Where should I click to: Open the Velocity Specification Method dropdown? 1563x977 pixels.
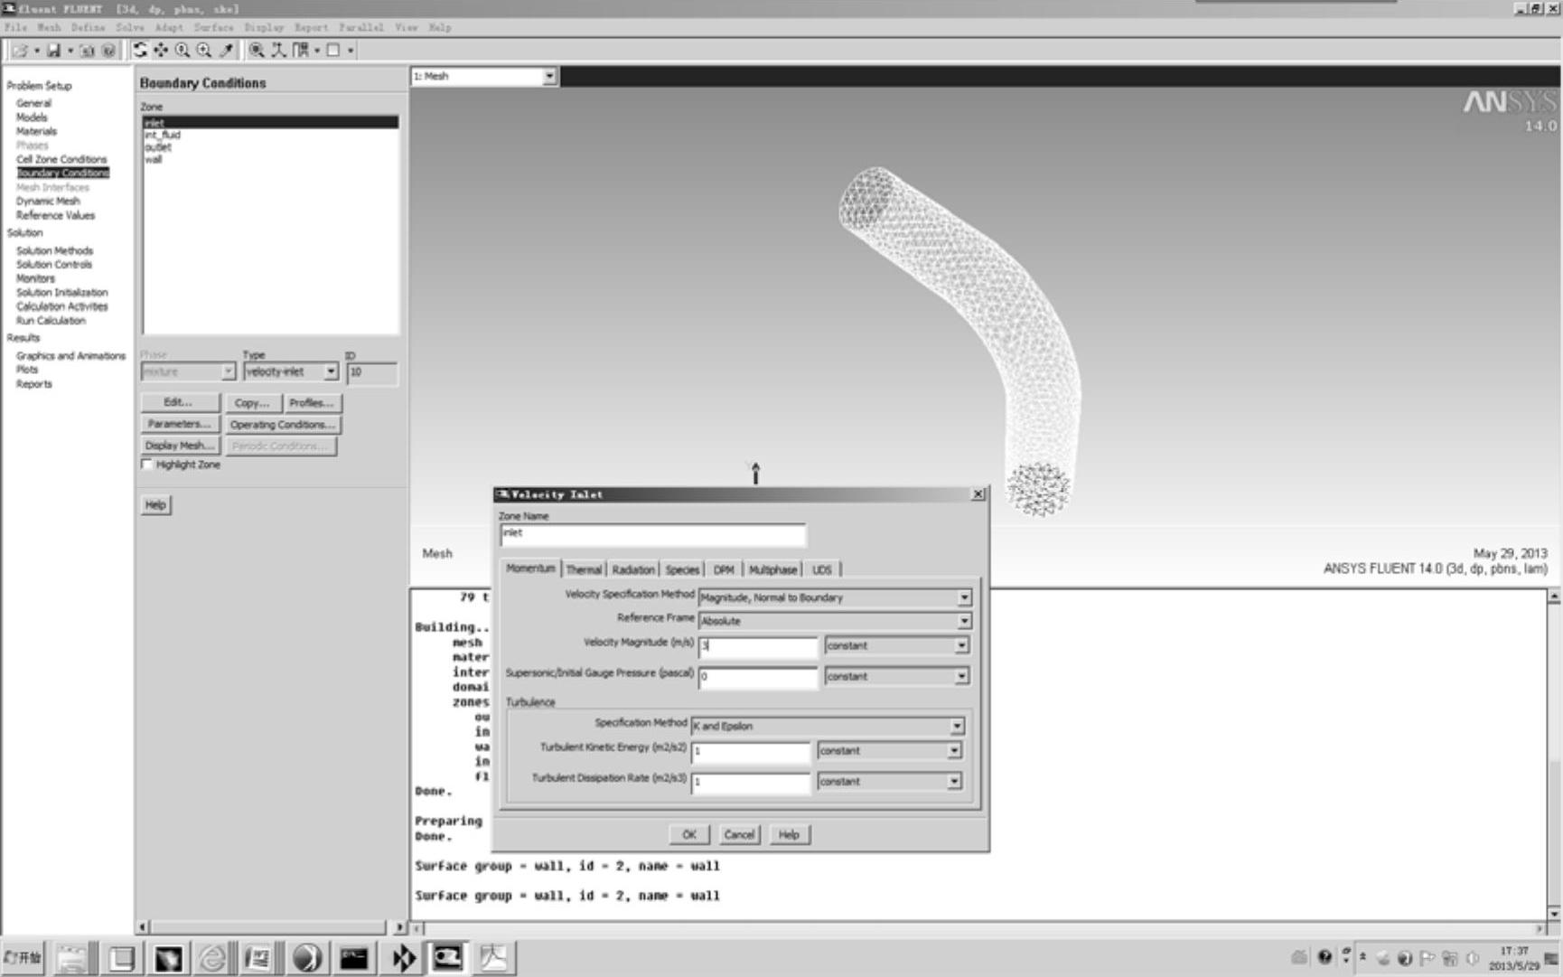pyautogui.click(x=964, y=597)
